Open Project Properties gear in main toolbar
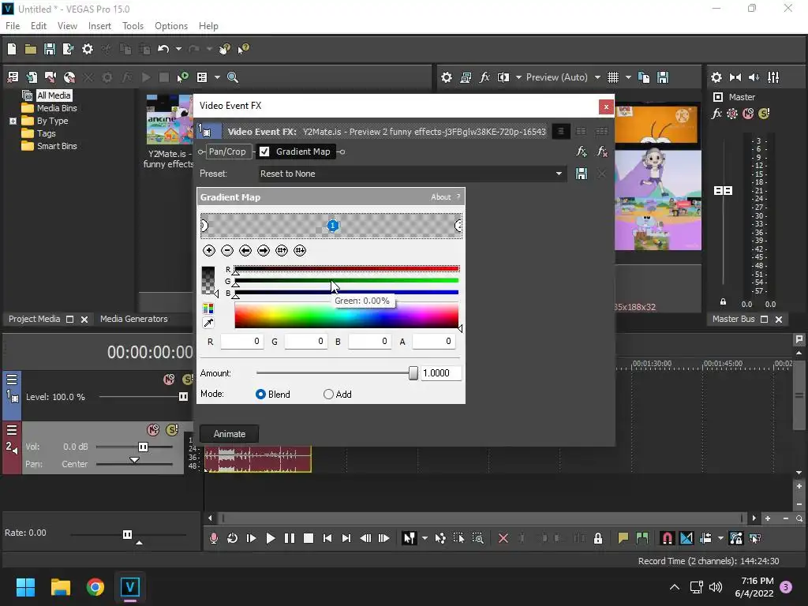This screenshot has width=808, height=606. pyautogui.click(x=88, y=49)
